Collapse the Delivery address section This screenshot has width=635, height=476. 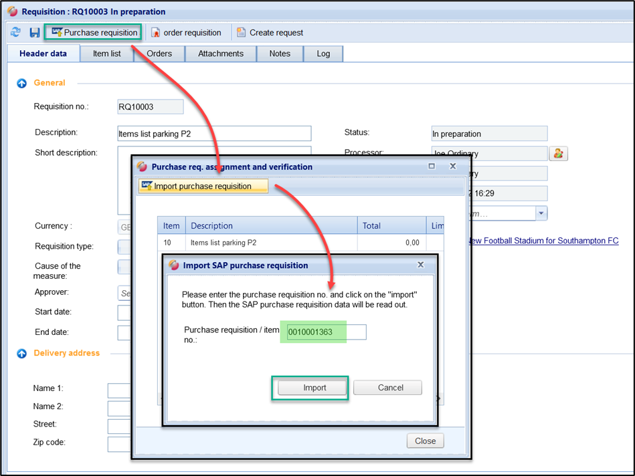point(21,354)
